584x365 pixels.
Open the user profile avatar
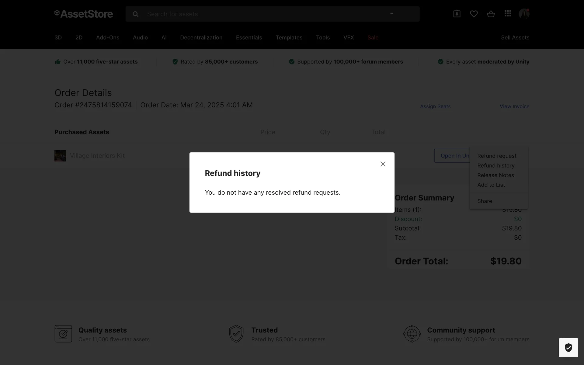click(524, 14)
